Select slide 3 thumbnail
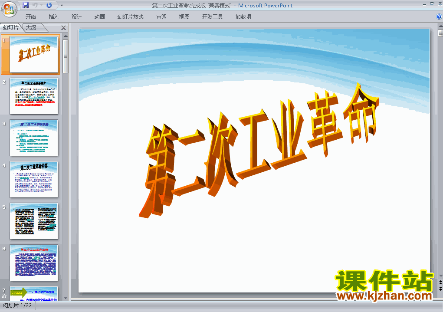 click(x=34, y=138)
